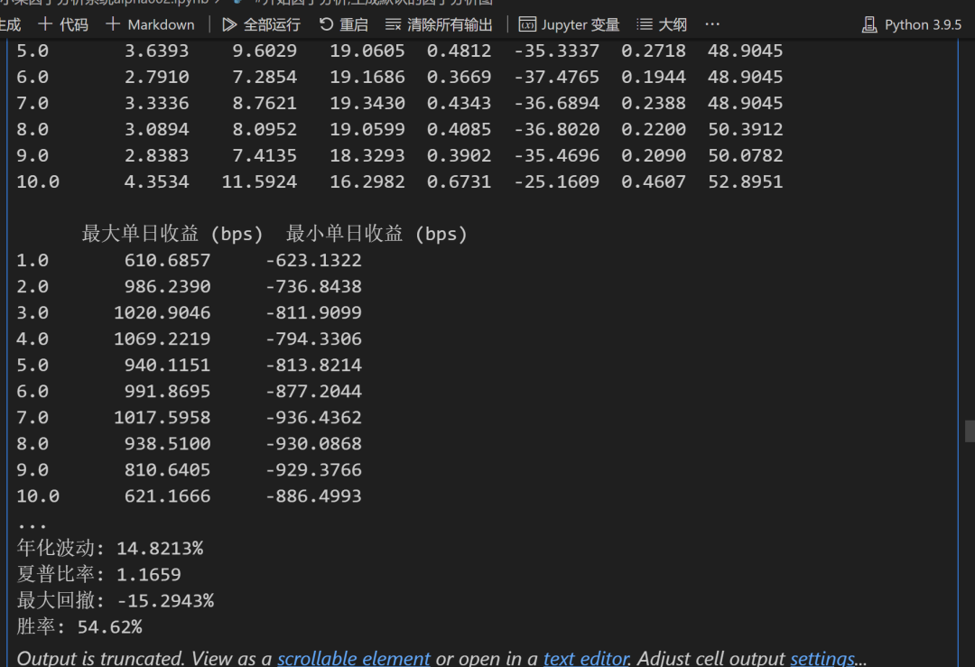Click the value 0.4343
Viewport: 975px width, 667px height.
[x=459, y=103]
